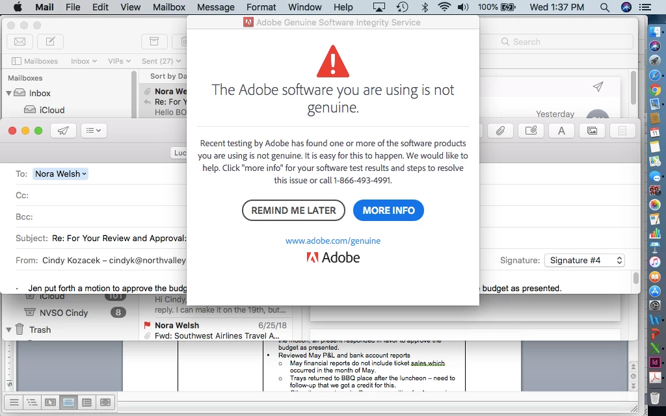This screenshot has height=416, width=666.
Task: Open Calendar from the Dock
Action: [655, 133]
